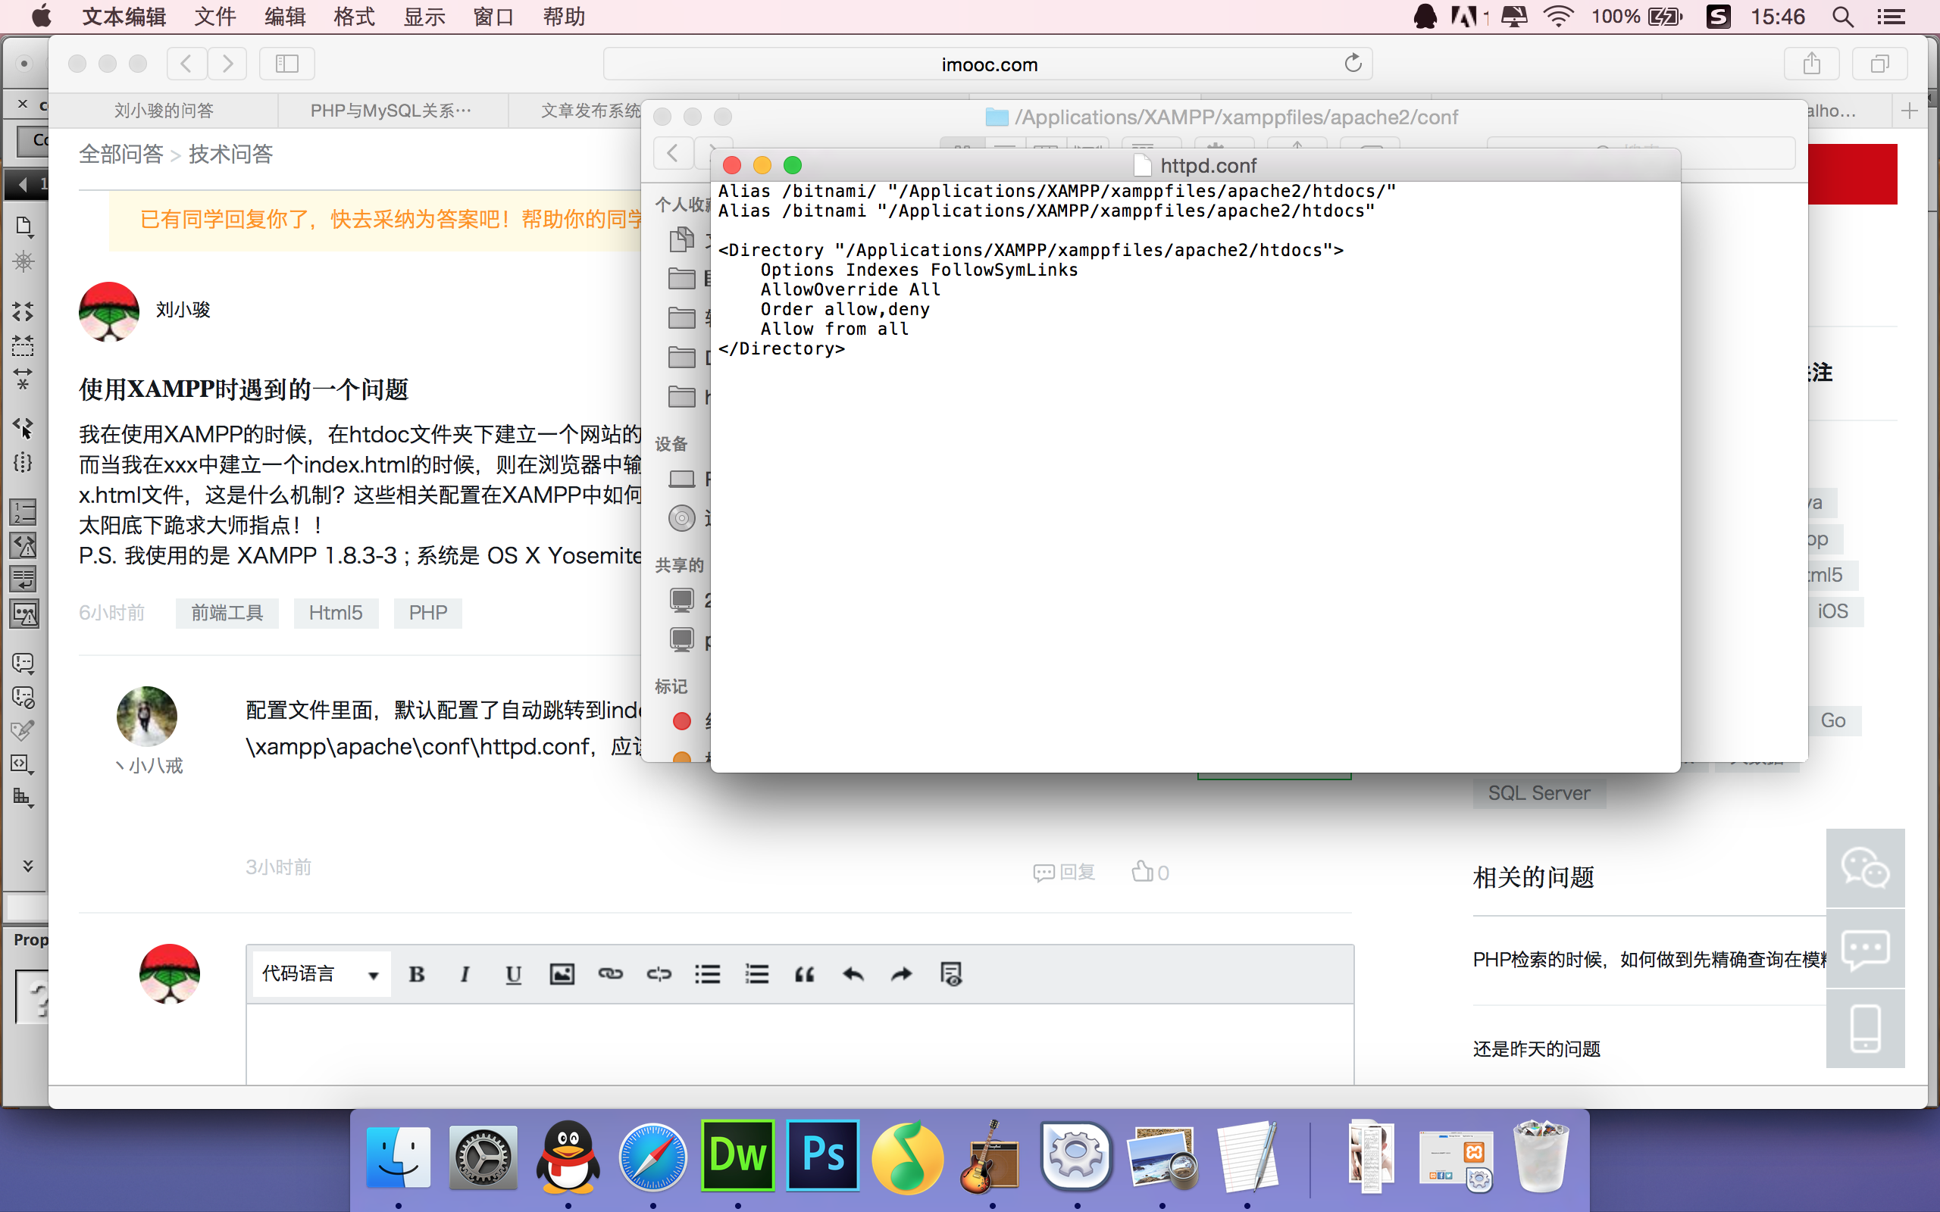Screen dimensions: 1940x1212
Task: Click the Go button on the right
Action: (x=1832, y=720)
